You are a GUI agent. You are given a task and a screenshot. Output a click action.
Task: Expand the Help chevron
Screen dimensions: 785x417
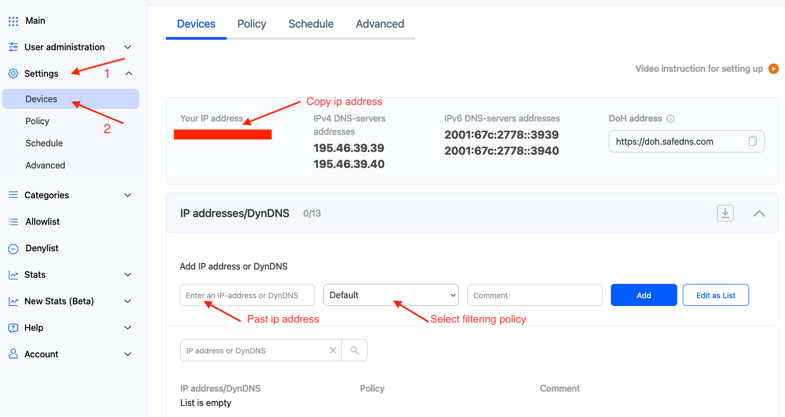pyautogui.click(x=128, y=328)
